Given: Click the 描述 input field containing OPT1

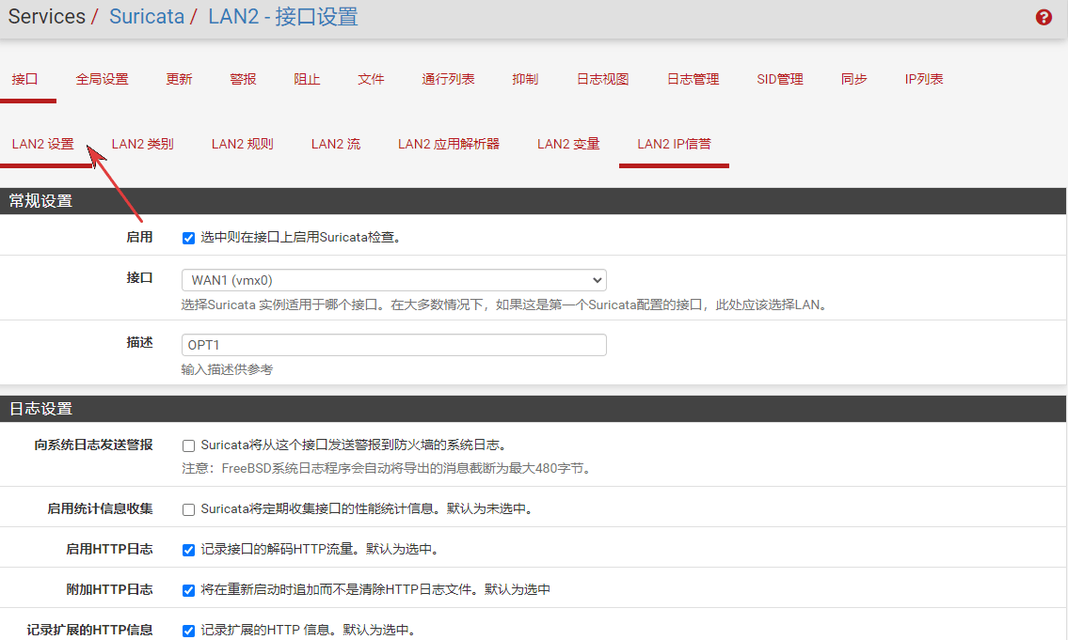Looking at the screenshot, I should tap(393, 345).
